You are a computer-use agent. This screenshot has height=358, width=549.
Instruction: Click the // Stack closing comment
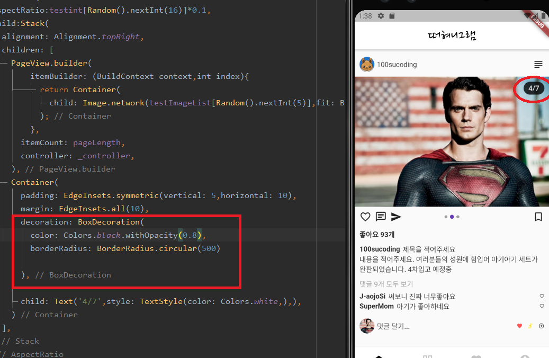point(20,341)
